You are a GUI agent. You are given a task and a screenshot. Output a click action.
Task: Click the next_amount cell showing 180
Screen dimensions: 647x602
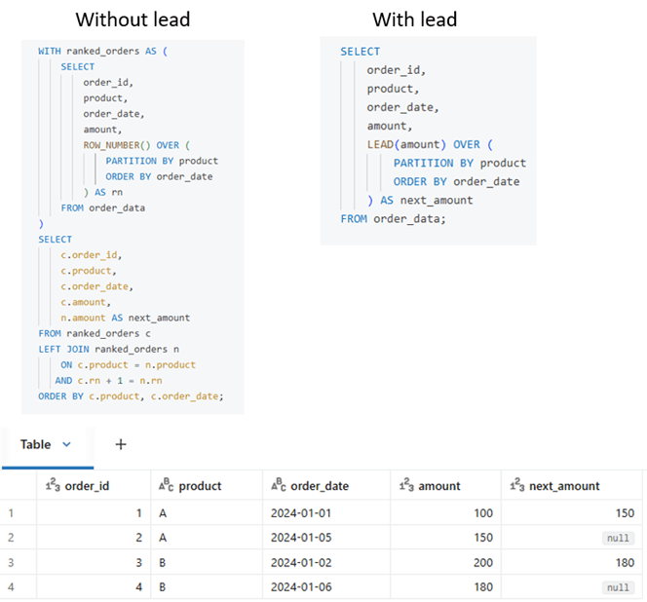[623, 563]
